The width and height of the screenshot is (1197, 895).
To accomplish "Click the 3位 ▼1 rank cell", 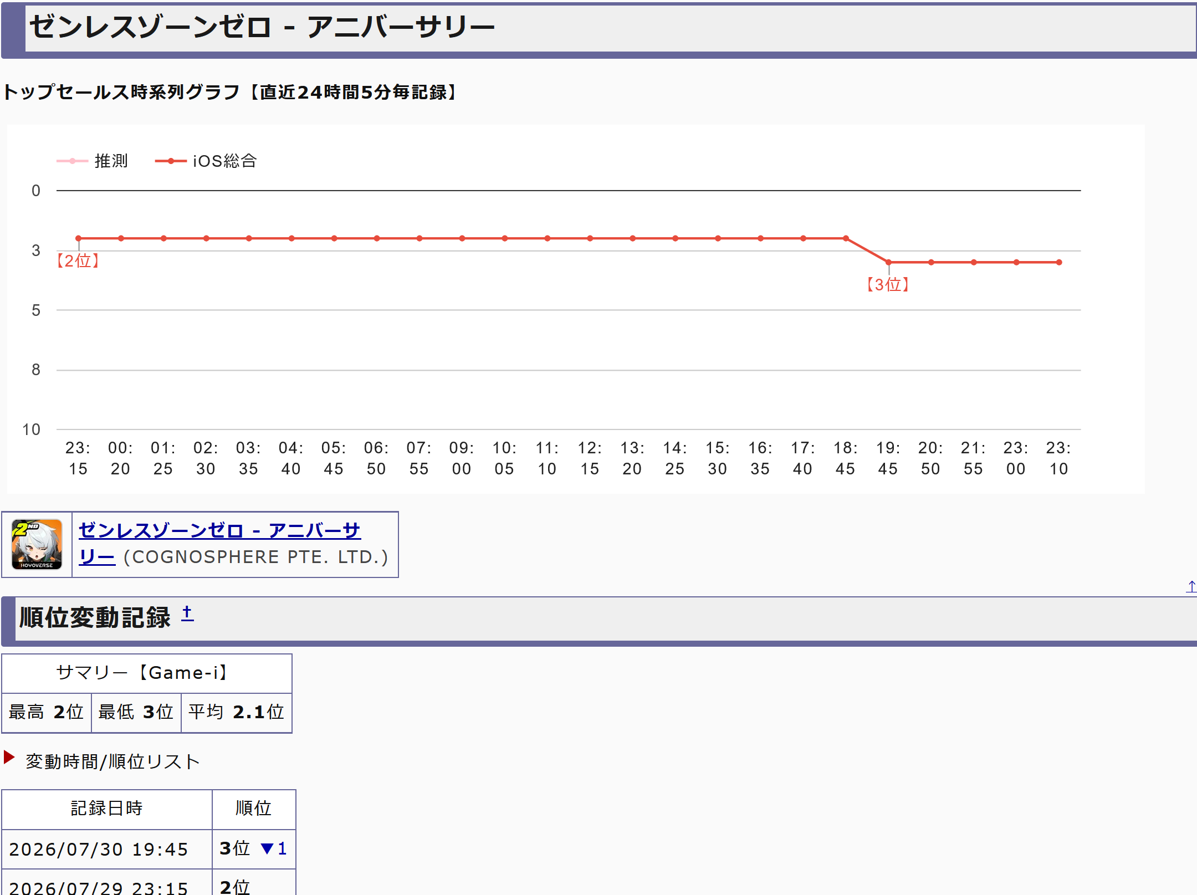I will pos(254,849).
